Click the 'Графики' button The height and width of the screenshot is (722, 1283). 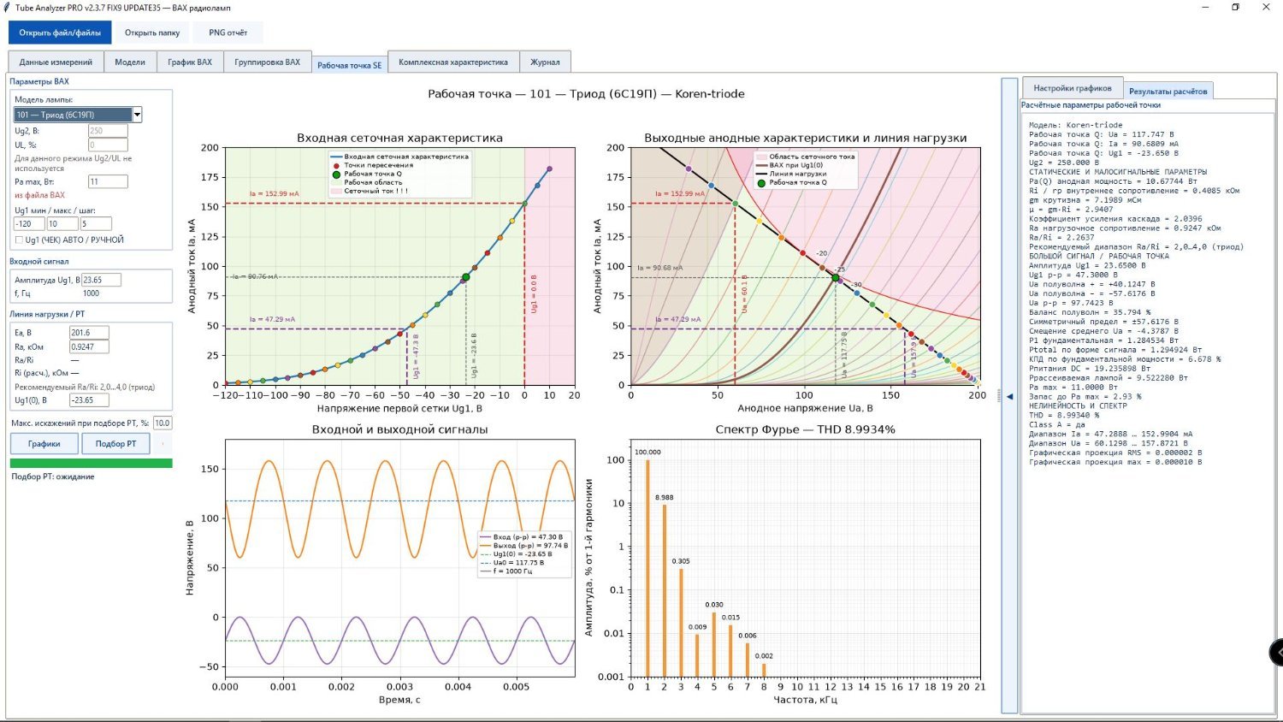pos(44,444)
